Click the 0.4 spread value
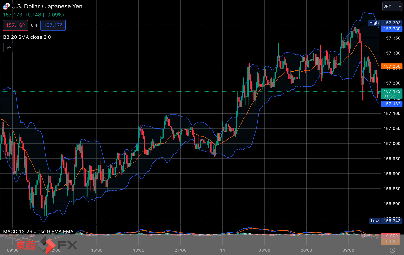This screenshot has height=255, width=404. pos(34,25)
